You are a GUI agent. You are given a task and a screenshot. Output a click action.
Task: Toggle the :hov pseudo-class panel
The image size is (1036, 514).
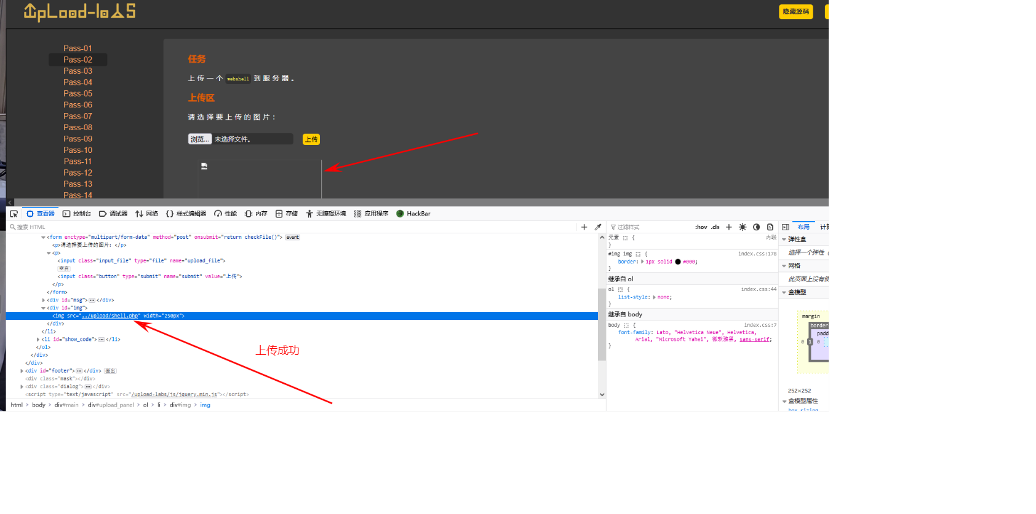tap(701, 227)
